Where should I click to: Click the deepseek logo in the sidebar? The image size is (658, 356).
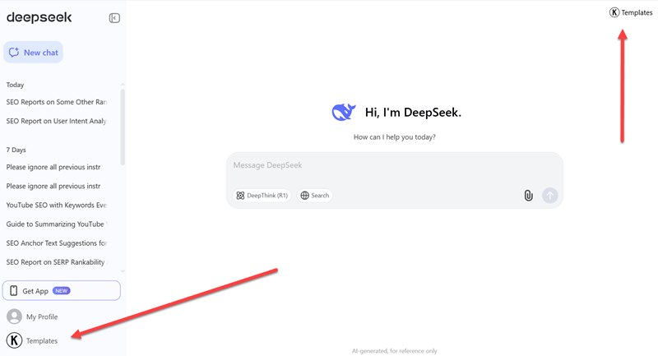(x=39, y=17)
